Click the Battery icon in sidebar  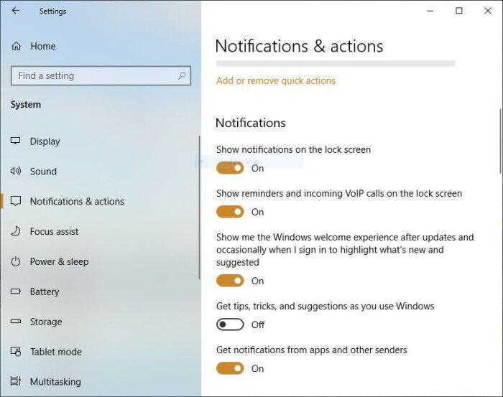click(x=15, y=291)
